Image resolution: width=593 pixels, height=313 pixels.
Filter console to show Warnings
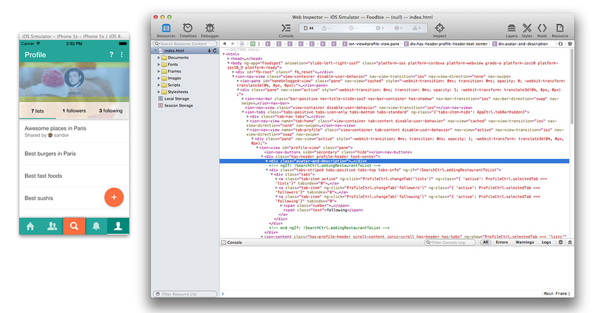coord(525,243)
